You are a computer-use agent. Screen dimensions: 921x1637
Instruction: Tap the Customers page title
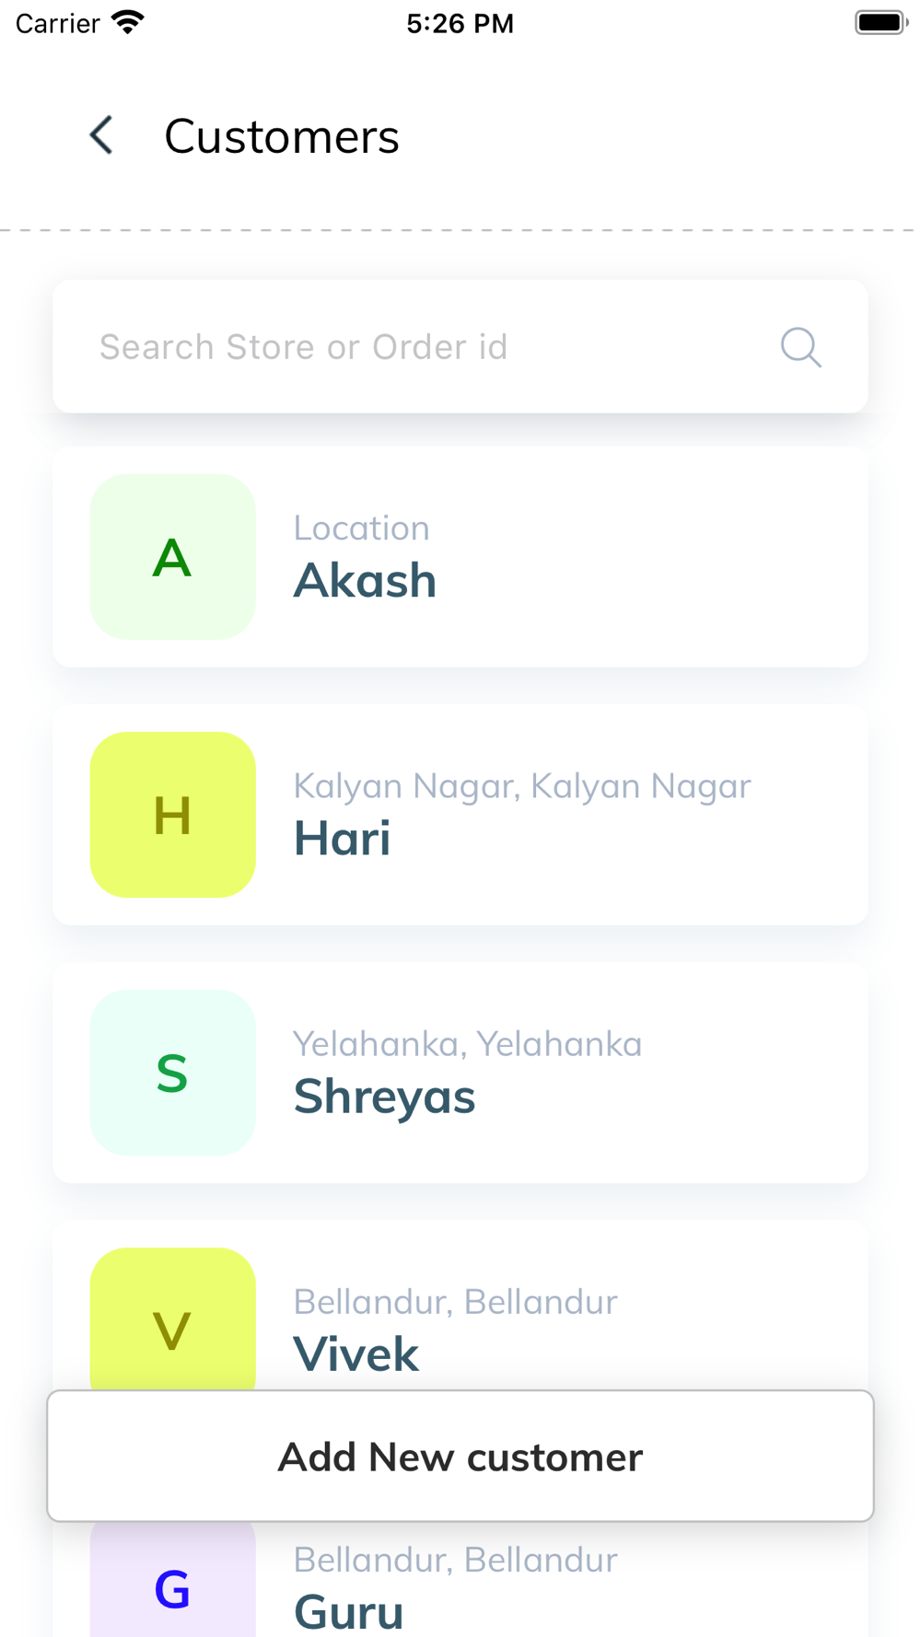point(282,136)
